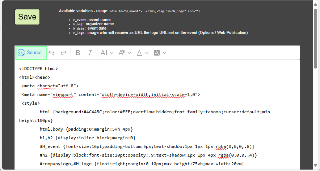This screenshot has width=320, height=171.
Task: Place cursor on the DOCTYPE html line
Action: (38, 68)
